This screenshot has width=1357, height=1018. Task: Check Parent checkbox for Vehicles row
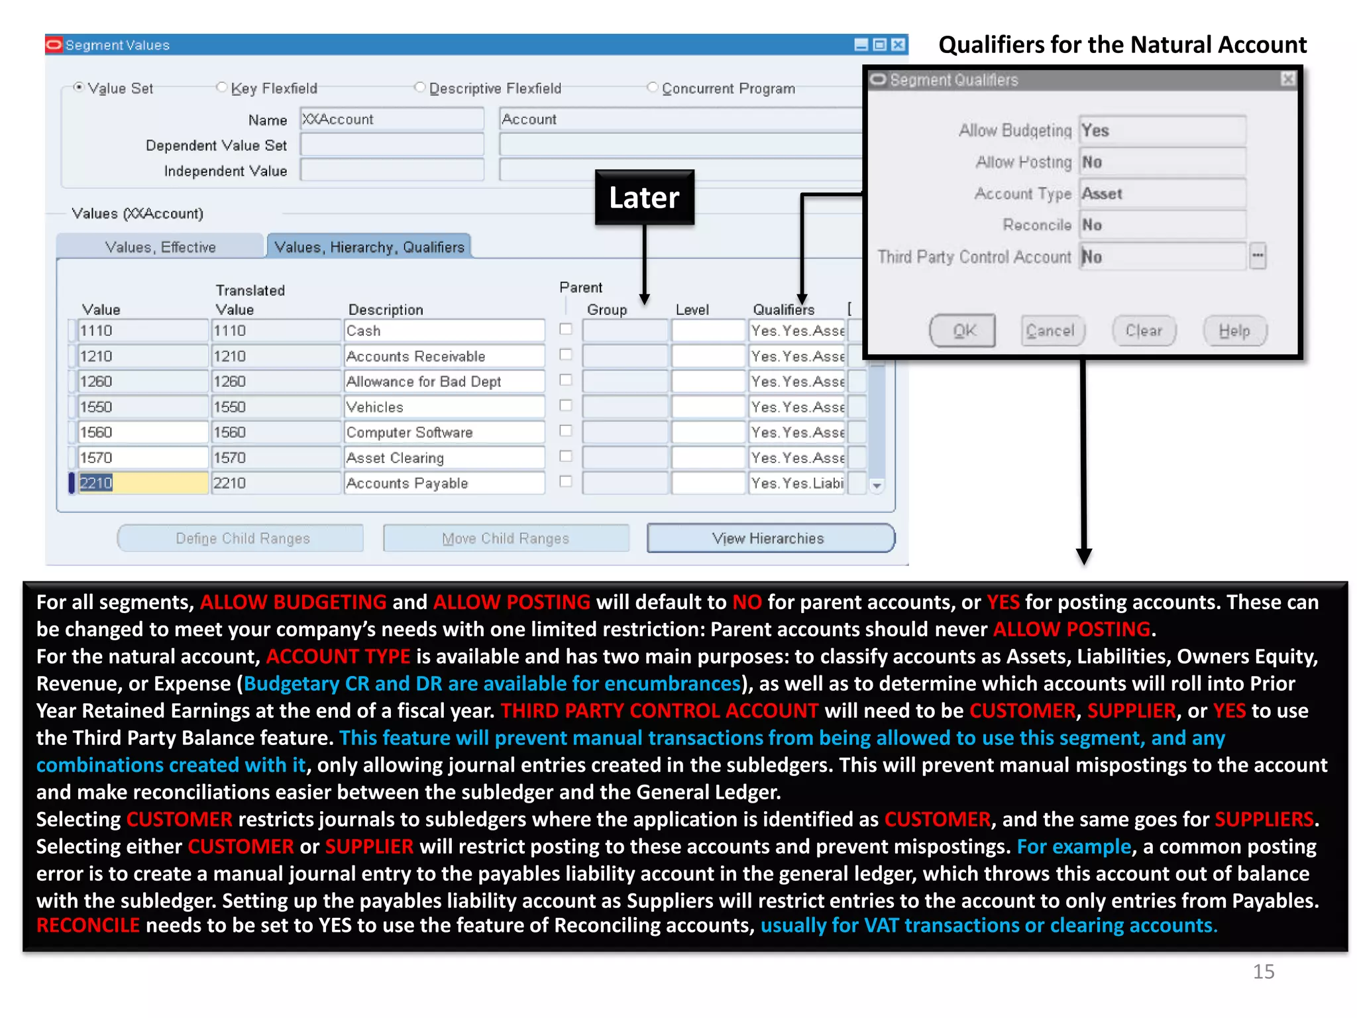(565, 405)
